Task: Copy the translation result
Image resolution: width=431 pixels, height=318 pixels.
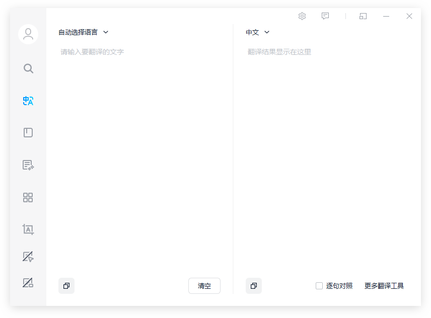Action: pyautogui.click(x=254, y=286)
